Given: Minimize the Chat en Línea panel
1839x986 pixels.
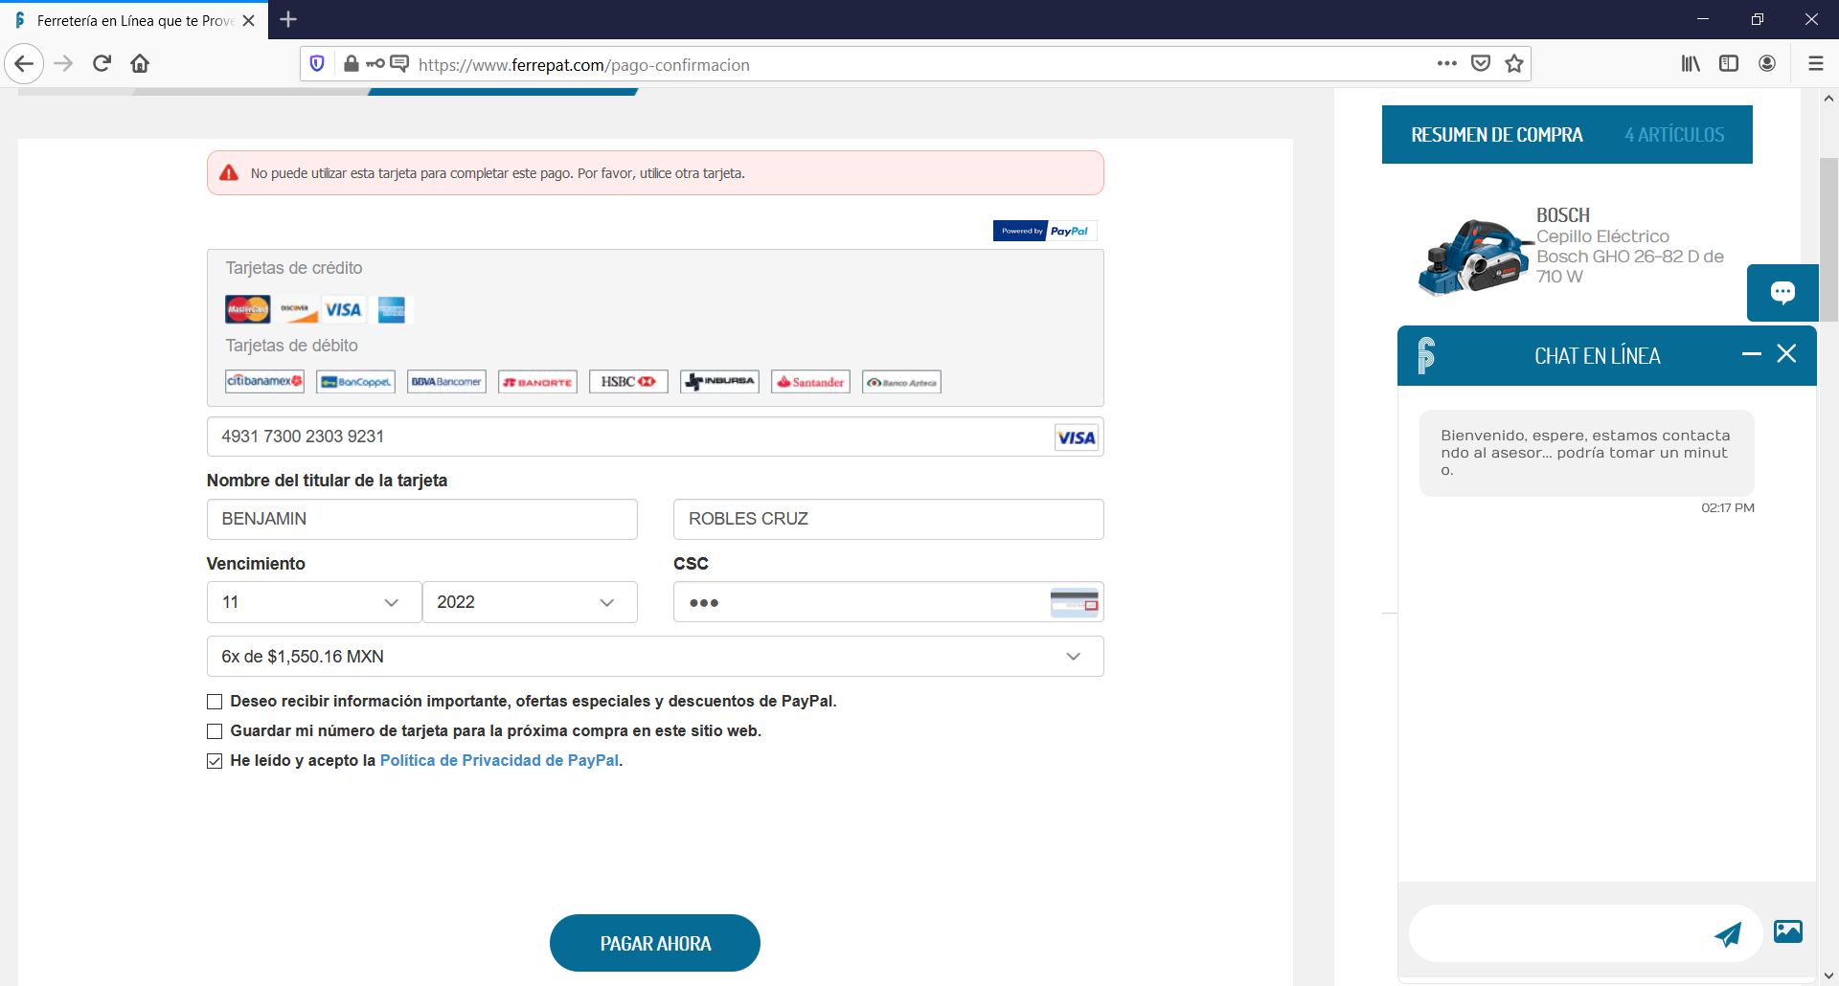Looking at the screenshot, I should tap(1752, 354).
